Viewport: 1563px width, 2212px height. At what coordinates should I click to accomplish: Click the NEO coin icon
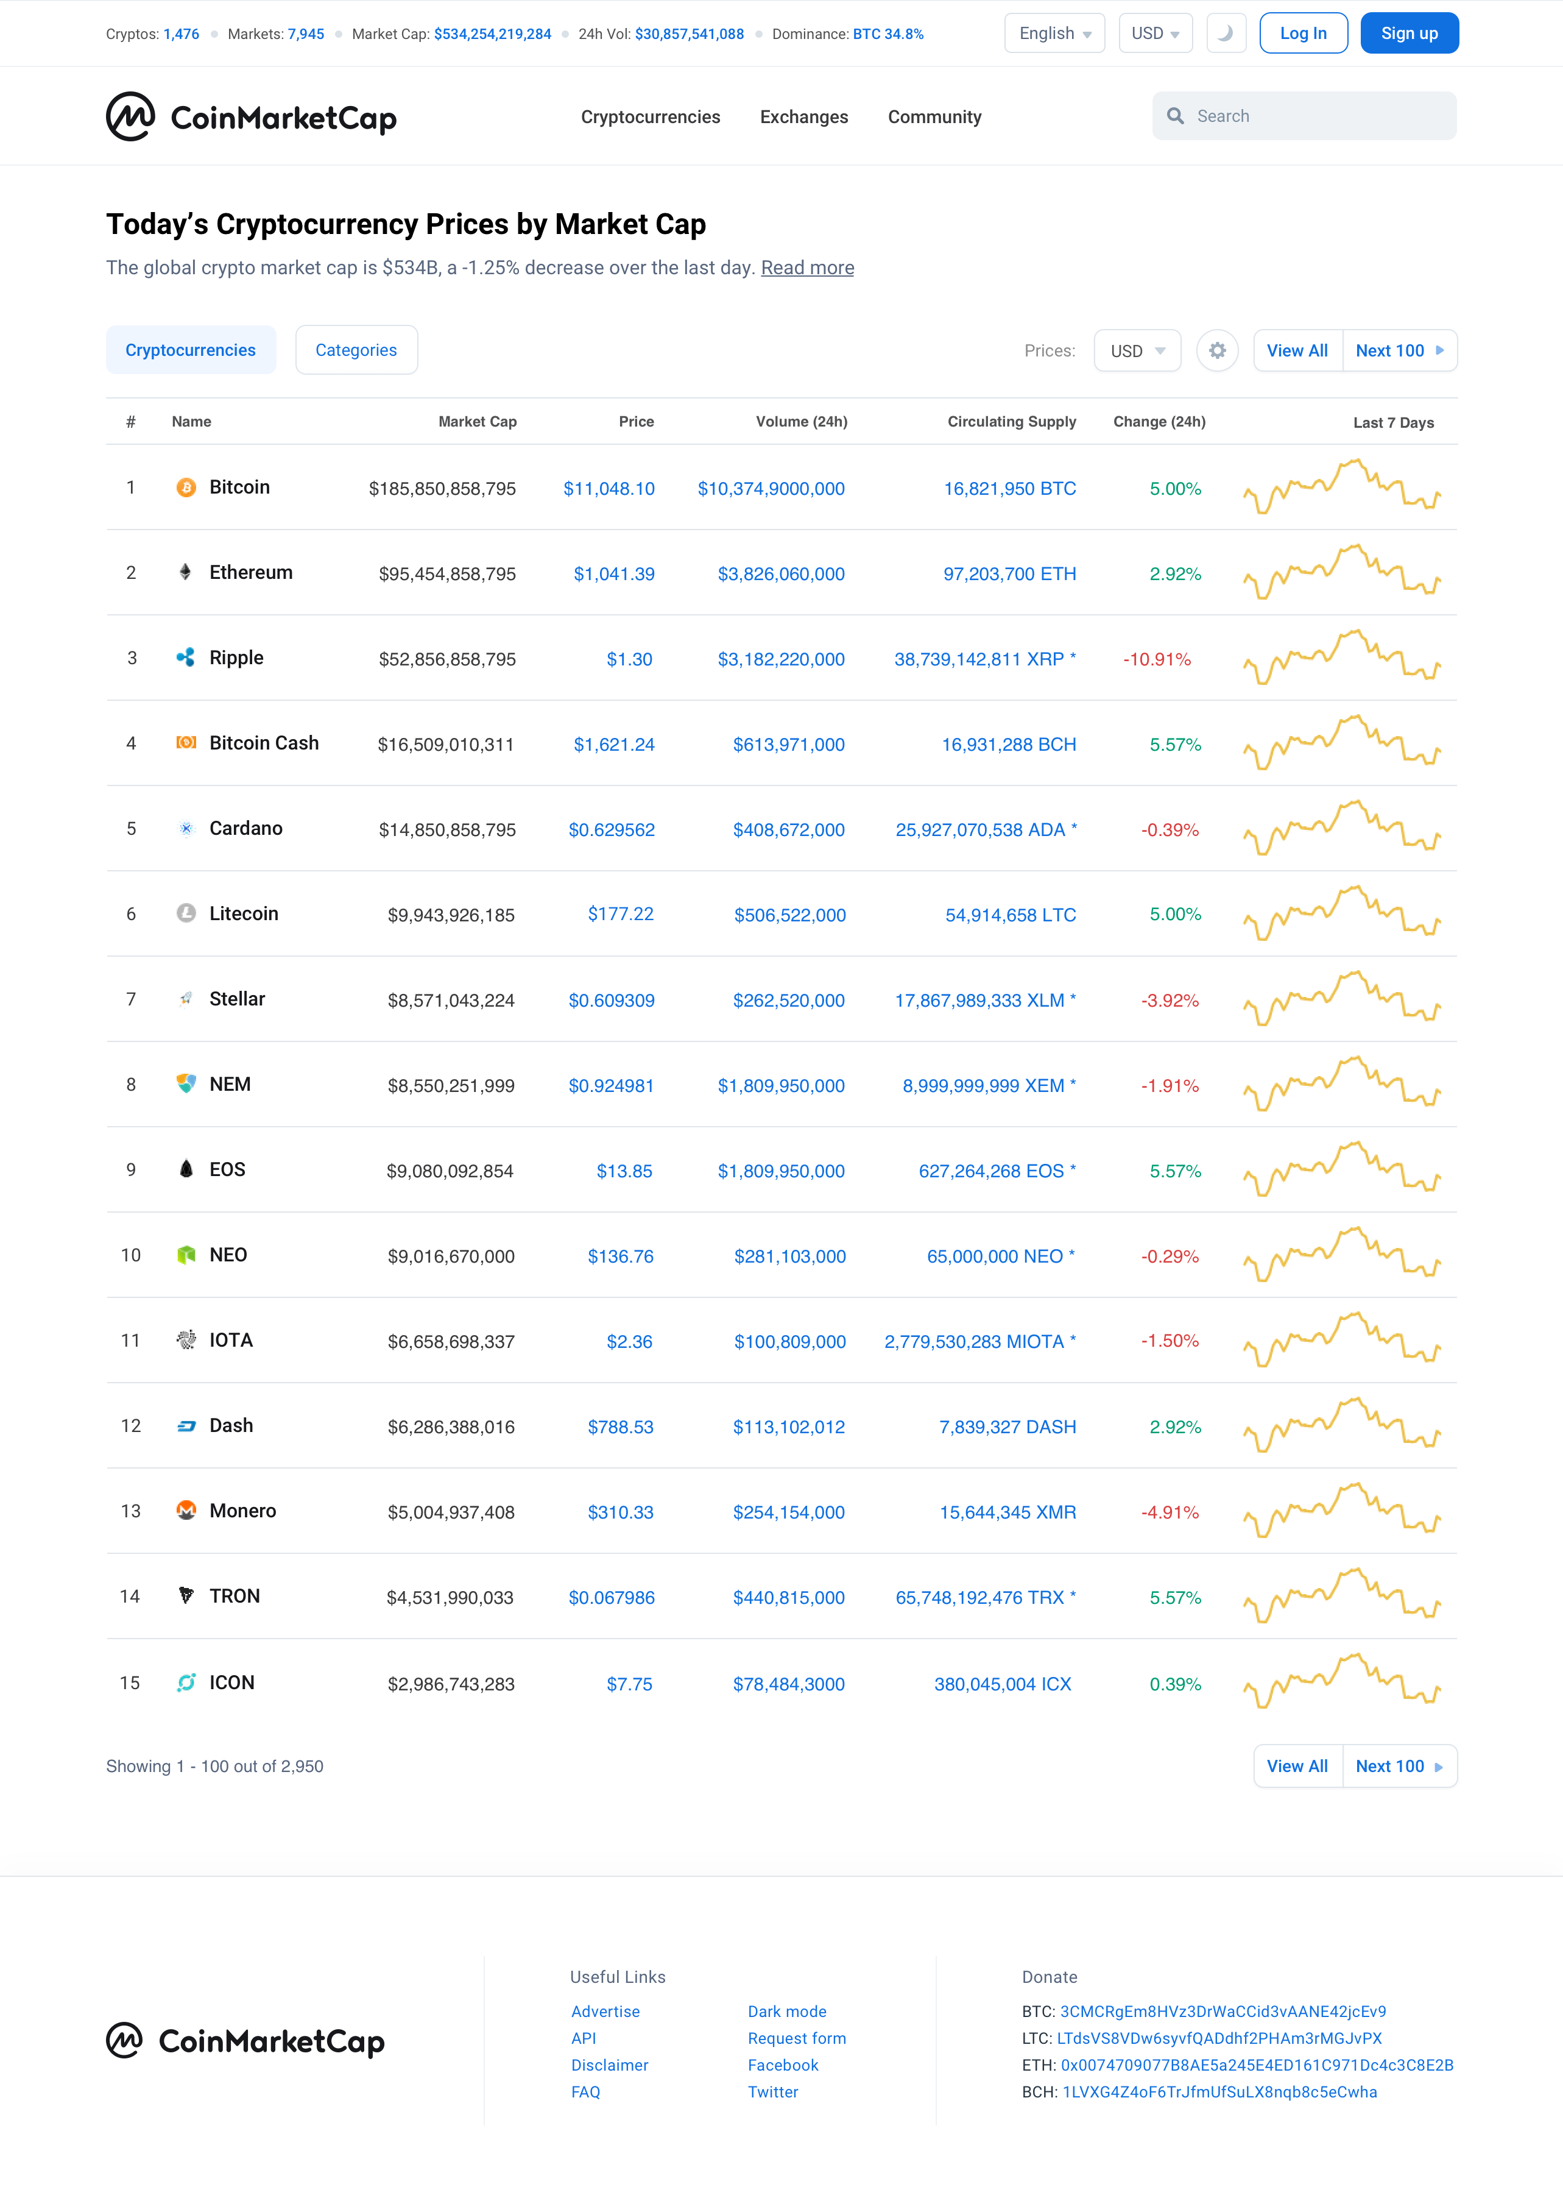[186, 1254]
